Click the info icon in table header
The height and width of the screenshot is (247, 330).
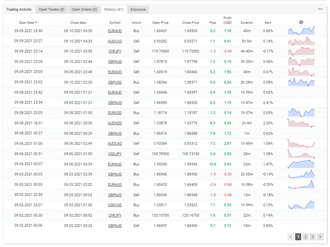(x=301, y=22)
